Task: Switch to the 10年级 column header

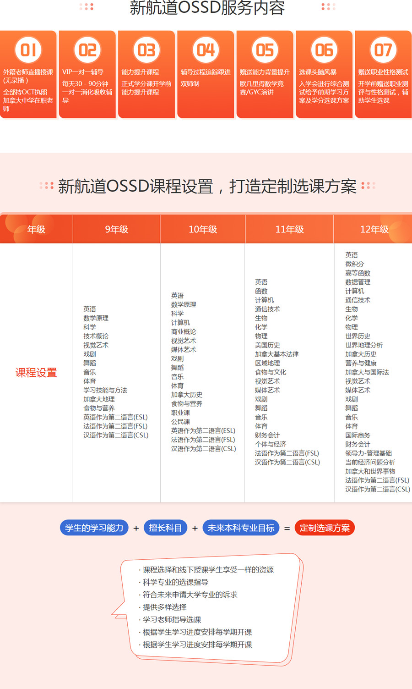Action: coord(203,229)
